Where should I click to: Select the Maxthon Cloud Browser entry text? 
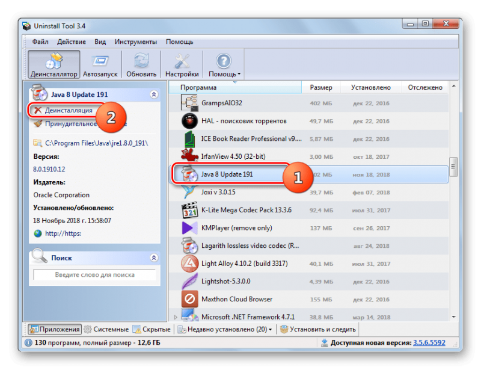tap(237, 299)
